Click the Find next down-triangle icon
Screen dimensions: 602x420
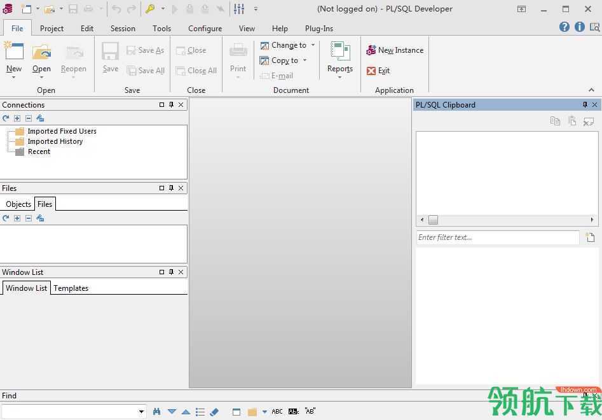[x=172, y=412]
